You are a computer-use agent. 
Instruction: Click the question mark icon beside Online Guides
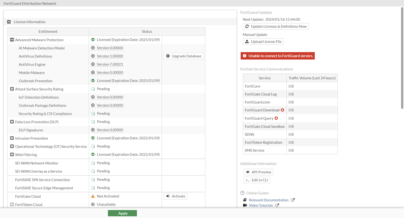click(242, 193)
